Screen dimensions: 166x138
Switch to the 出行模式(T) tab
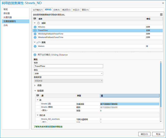(38, 10)
